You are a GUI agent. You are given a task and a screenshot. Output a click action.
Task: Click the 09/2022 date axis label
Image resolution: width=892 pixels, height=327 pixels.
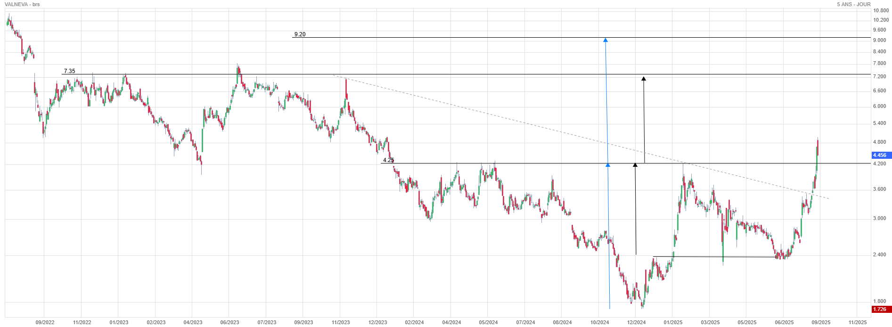[45, 322]
